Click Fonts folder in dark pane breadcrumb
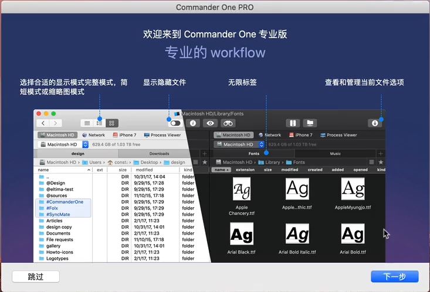The width and height of the screenshot is (430, 292). (x=295, y=162)
